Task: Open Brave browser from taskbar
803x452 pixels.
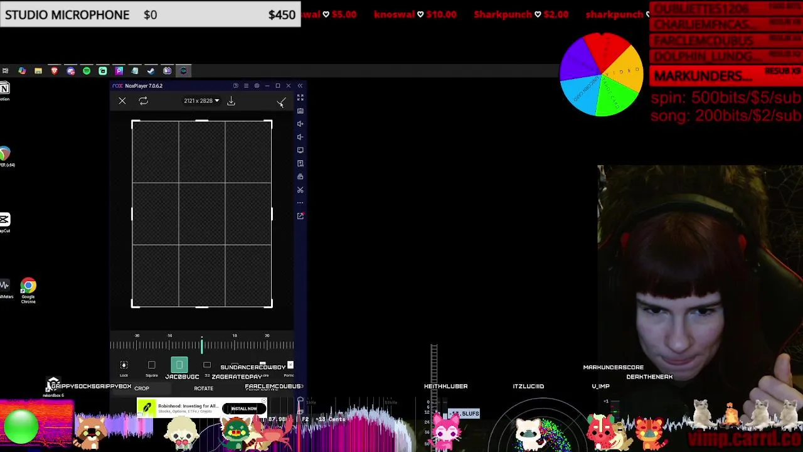Action: click(54, 71)
